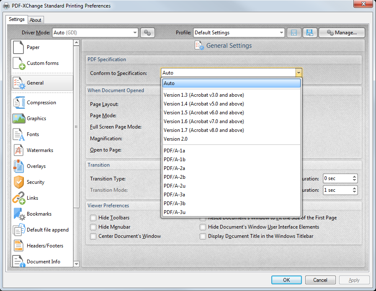Choose Version 1.7 (Acrobat v8.0 and above)
This screenshot has height=291, width=376.
[232, 130]
